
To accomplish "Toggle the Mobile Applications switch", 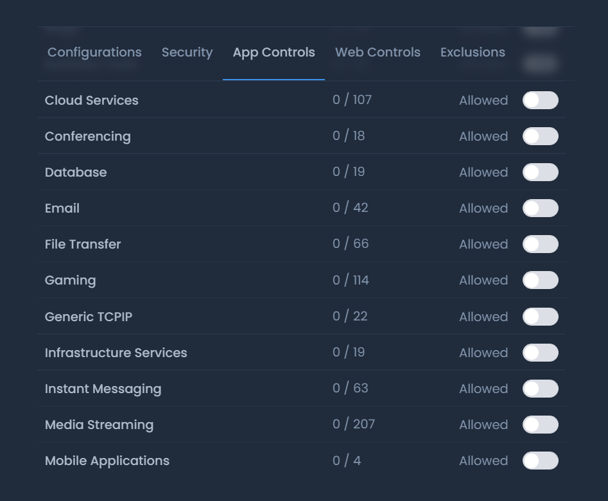I will (x=540, y=461).
